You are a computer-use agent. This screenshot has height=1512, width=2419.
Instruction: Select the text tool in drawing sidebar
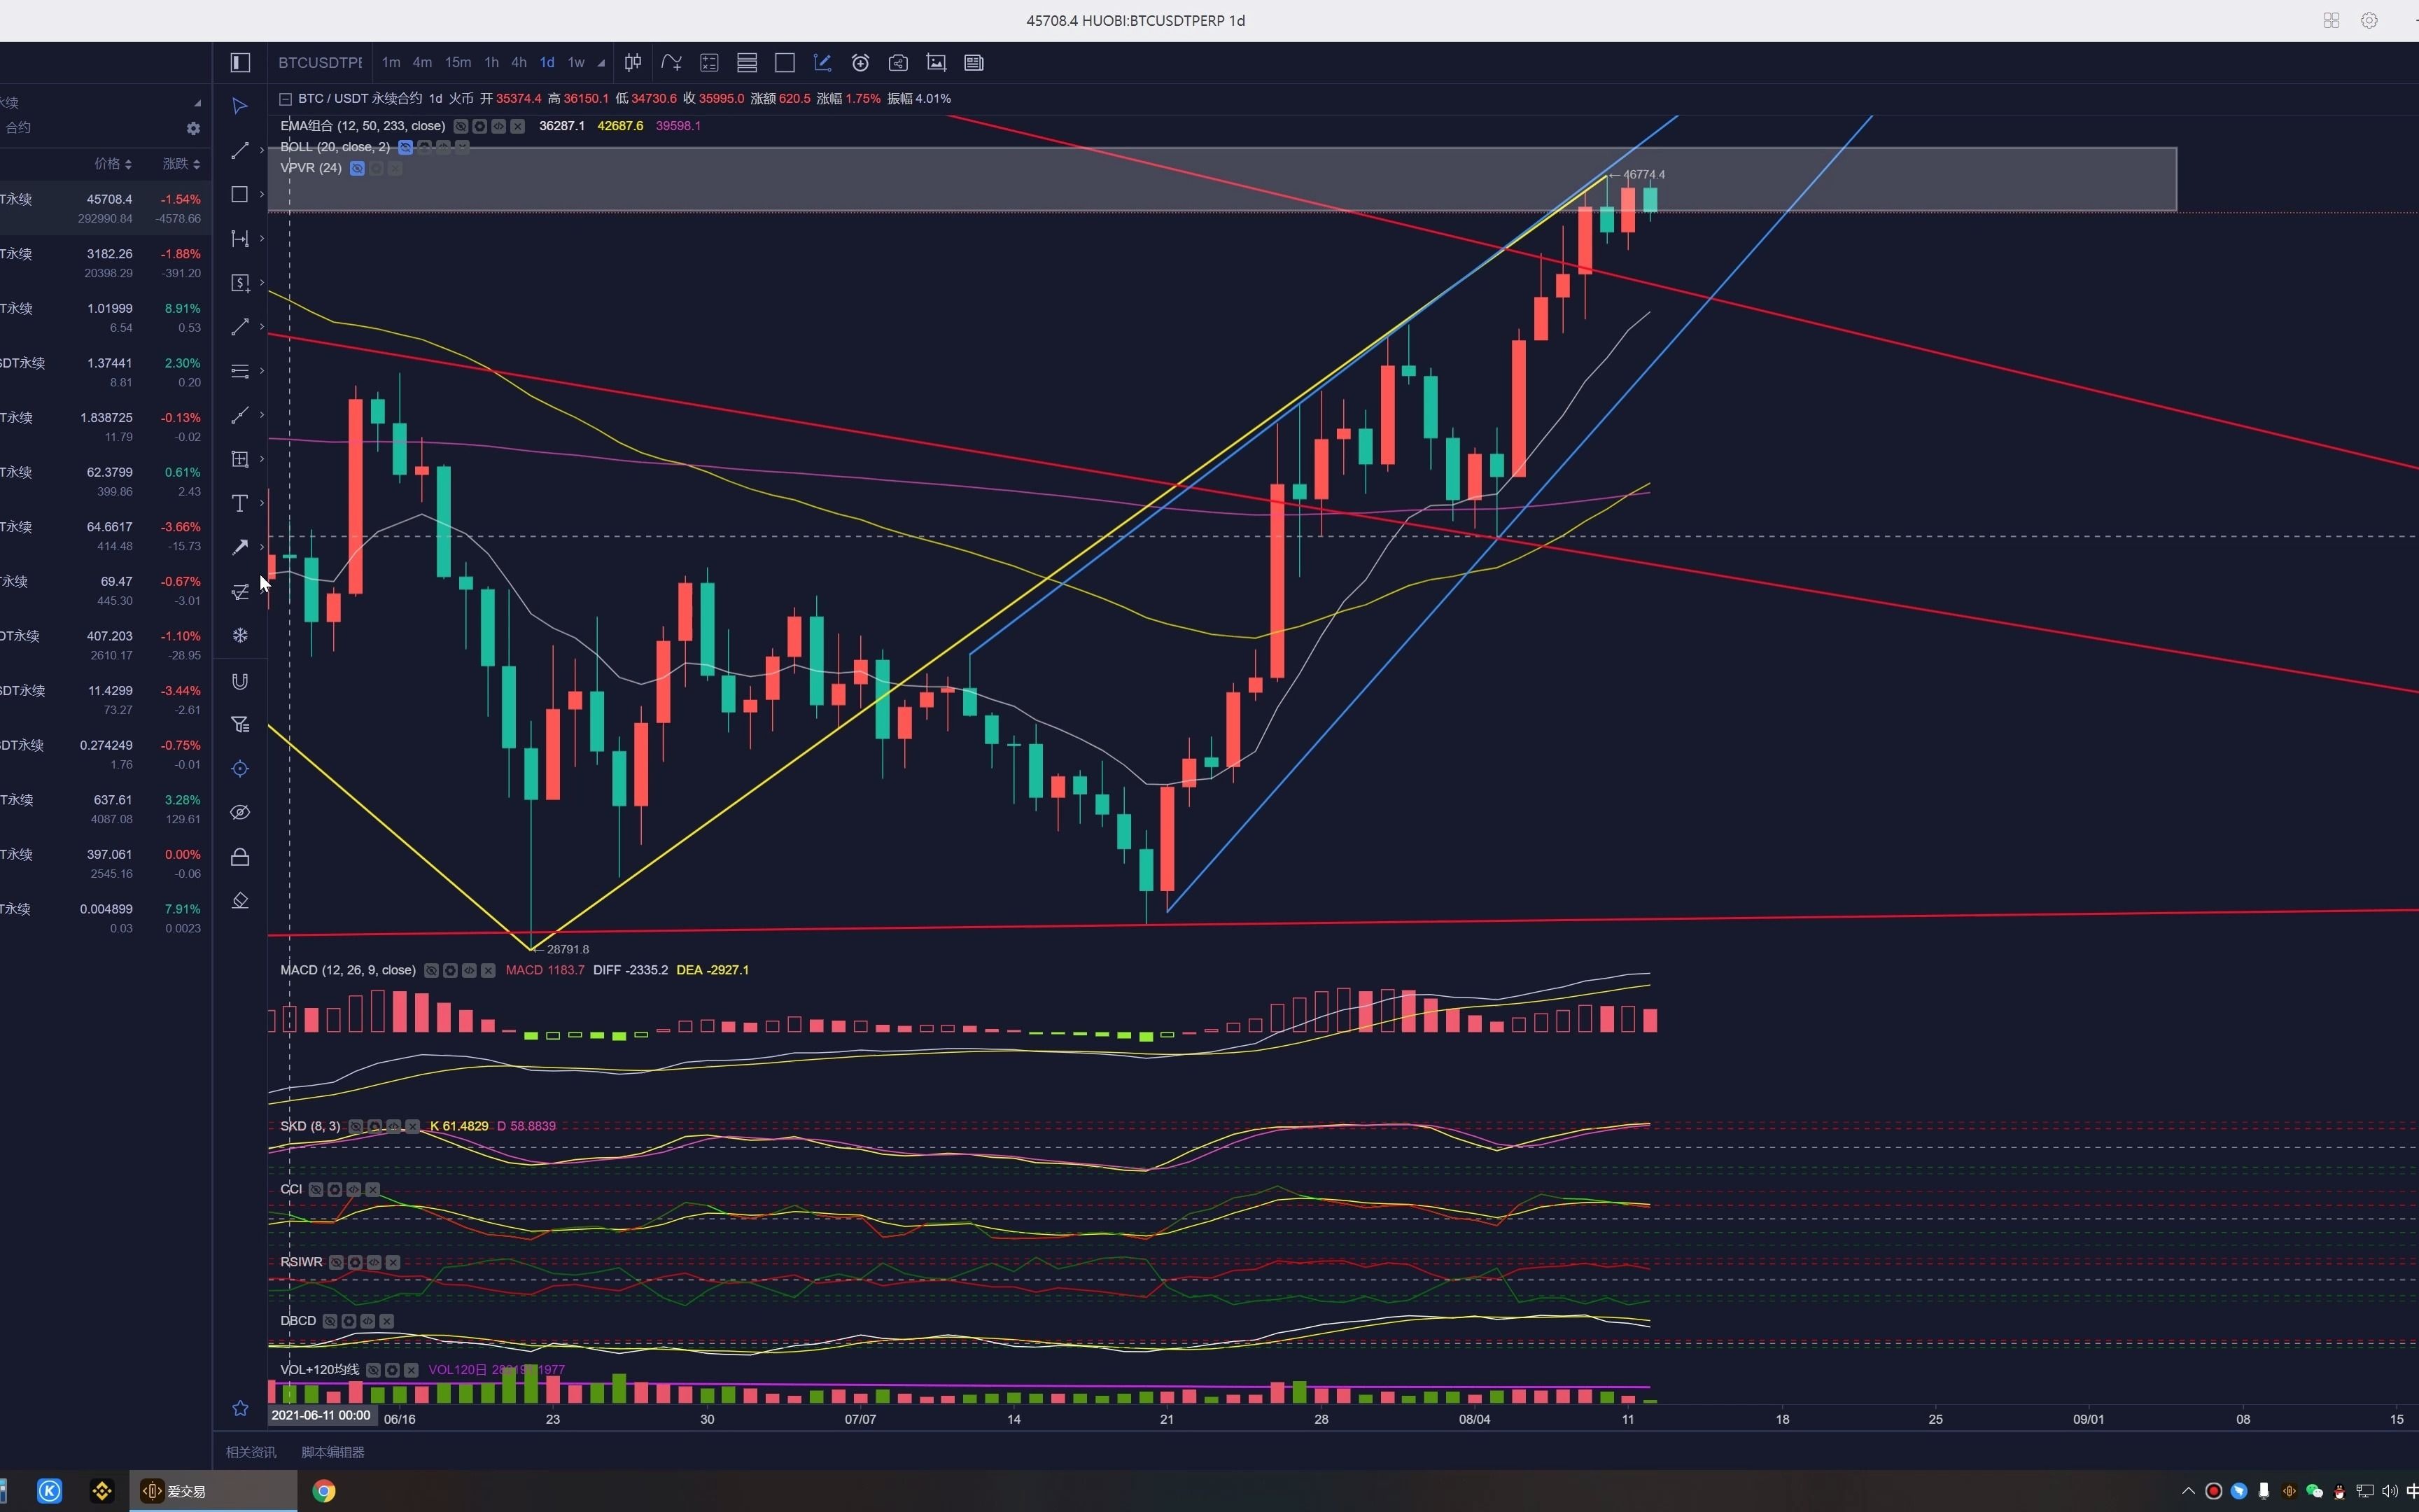coord(240,503)
